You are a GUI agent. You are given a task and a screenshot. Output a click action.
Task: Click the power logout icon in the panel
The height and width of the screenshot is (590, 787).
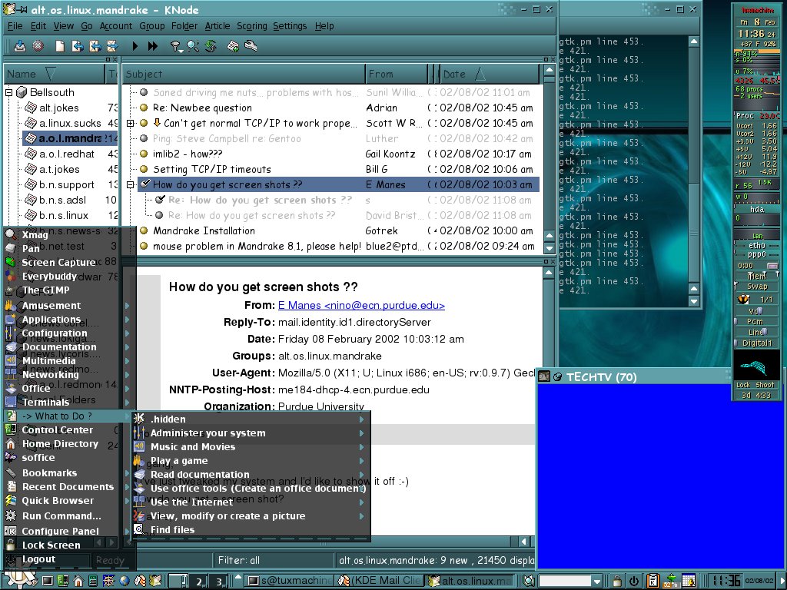pyautogui.click(x=633, y=581)
